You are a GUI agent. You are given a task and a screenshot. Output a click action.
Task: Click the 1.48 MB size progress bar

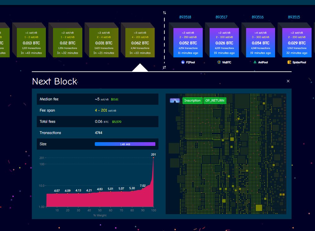pyautogui.click(x=125, y=144)
